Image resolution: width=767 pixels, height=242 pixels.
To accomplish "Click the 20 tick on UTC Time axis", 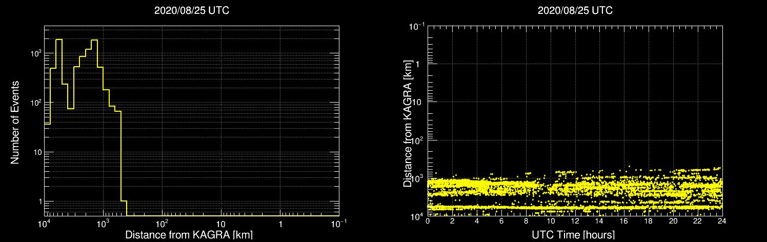I will pos(673,221).
